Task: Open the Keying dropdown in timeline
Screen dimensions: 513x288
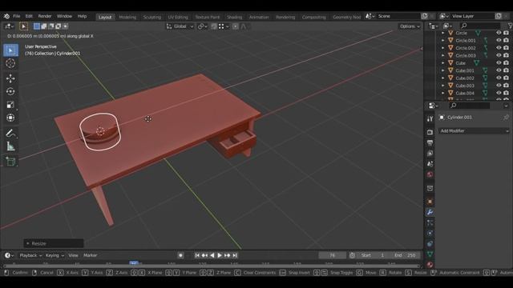Action: click(55, 255)
